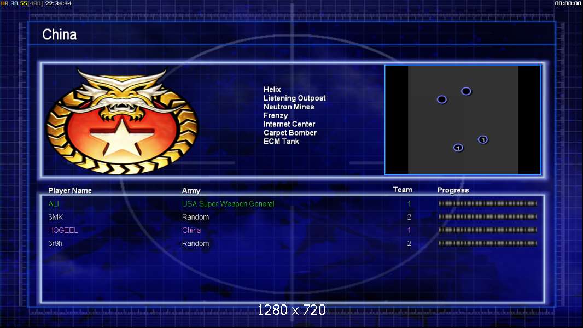Click the Progress column header
Viewport: 583px width, 328px height.
point(453,190)
